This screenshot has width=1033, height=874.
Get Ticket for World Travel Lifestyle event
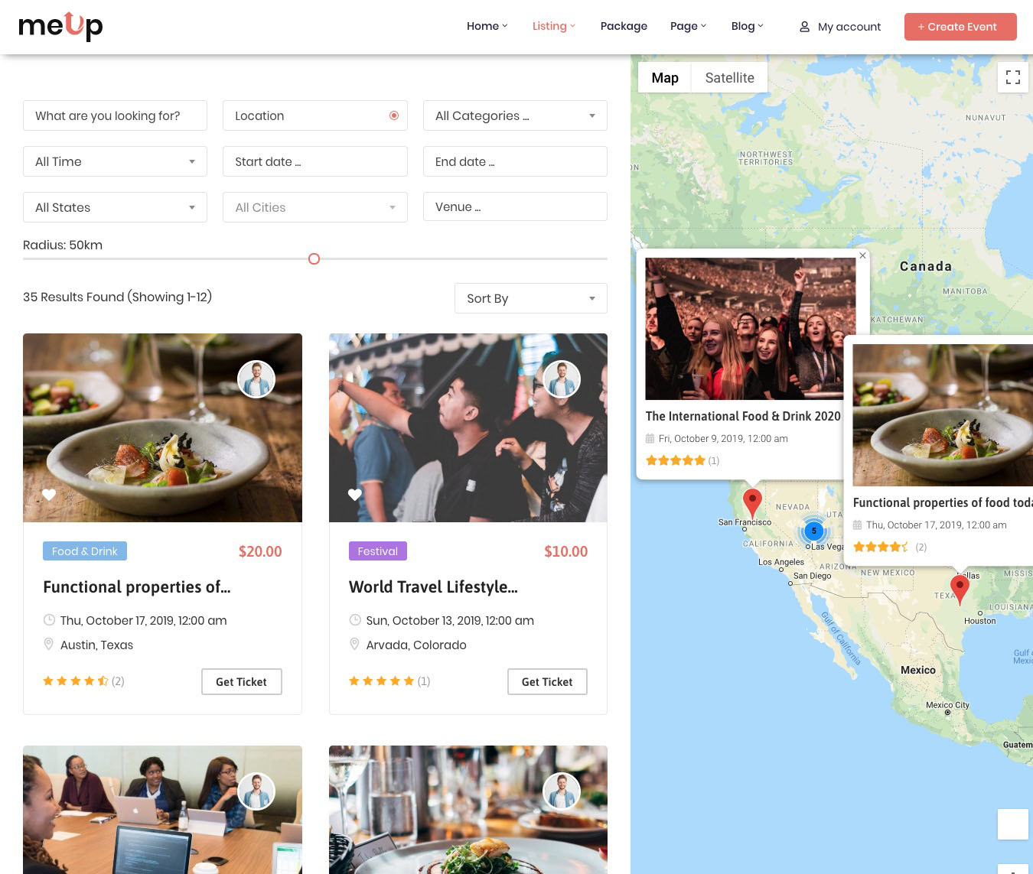pyautogui.click(x=547, y=682)
